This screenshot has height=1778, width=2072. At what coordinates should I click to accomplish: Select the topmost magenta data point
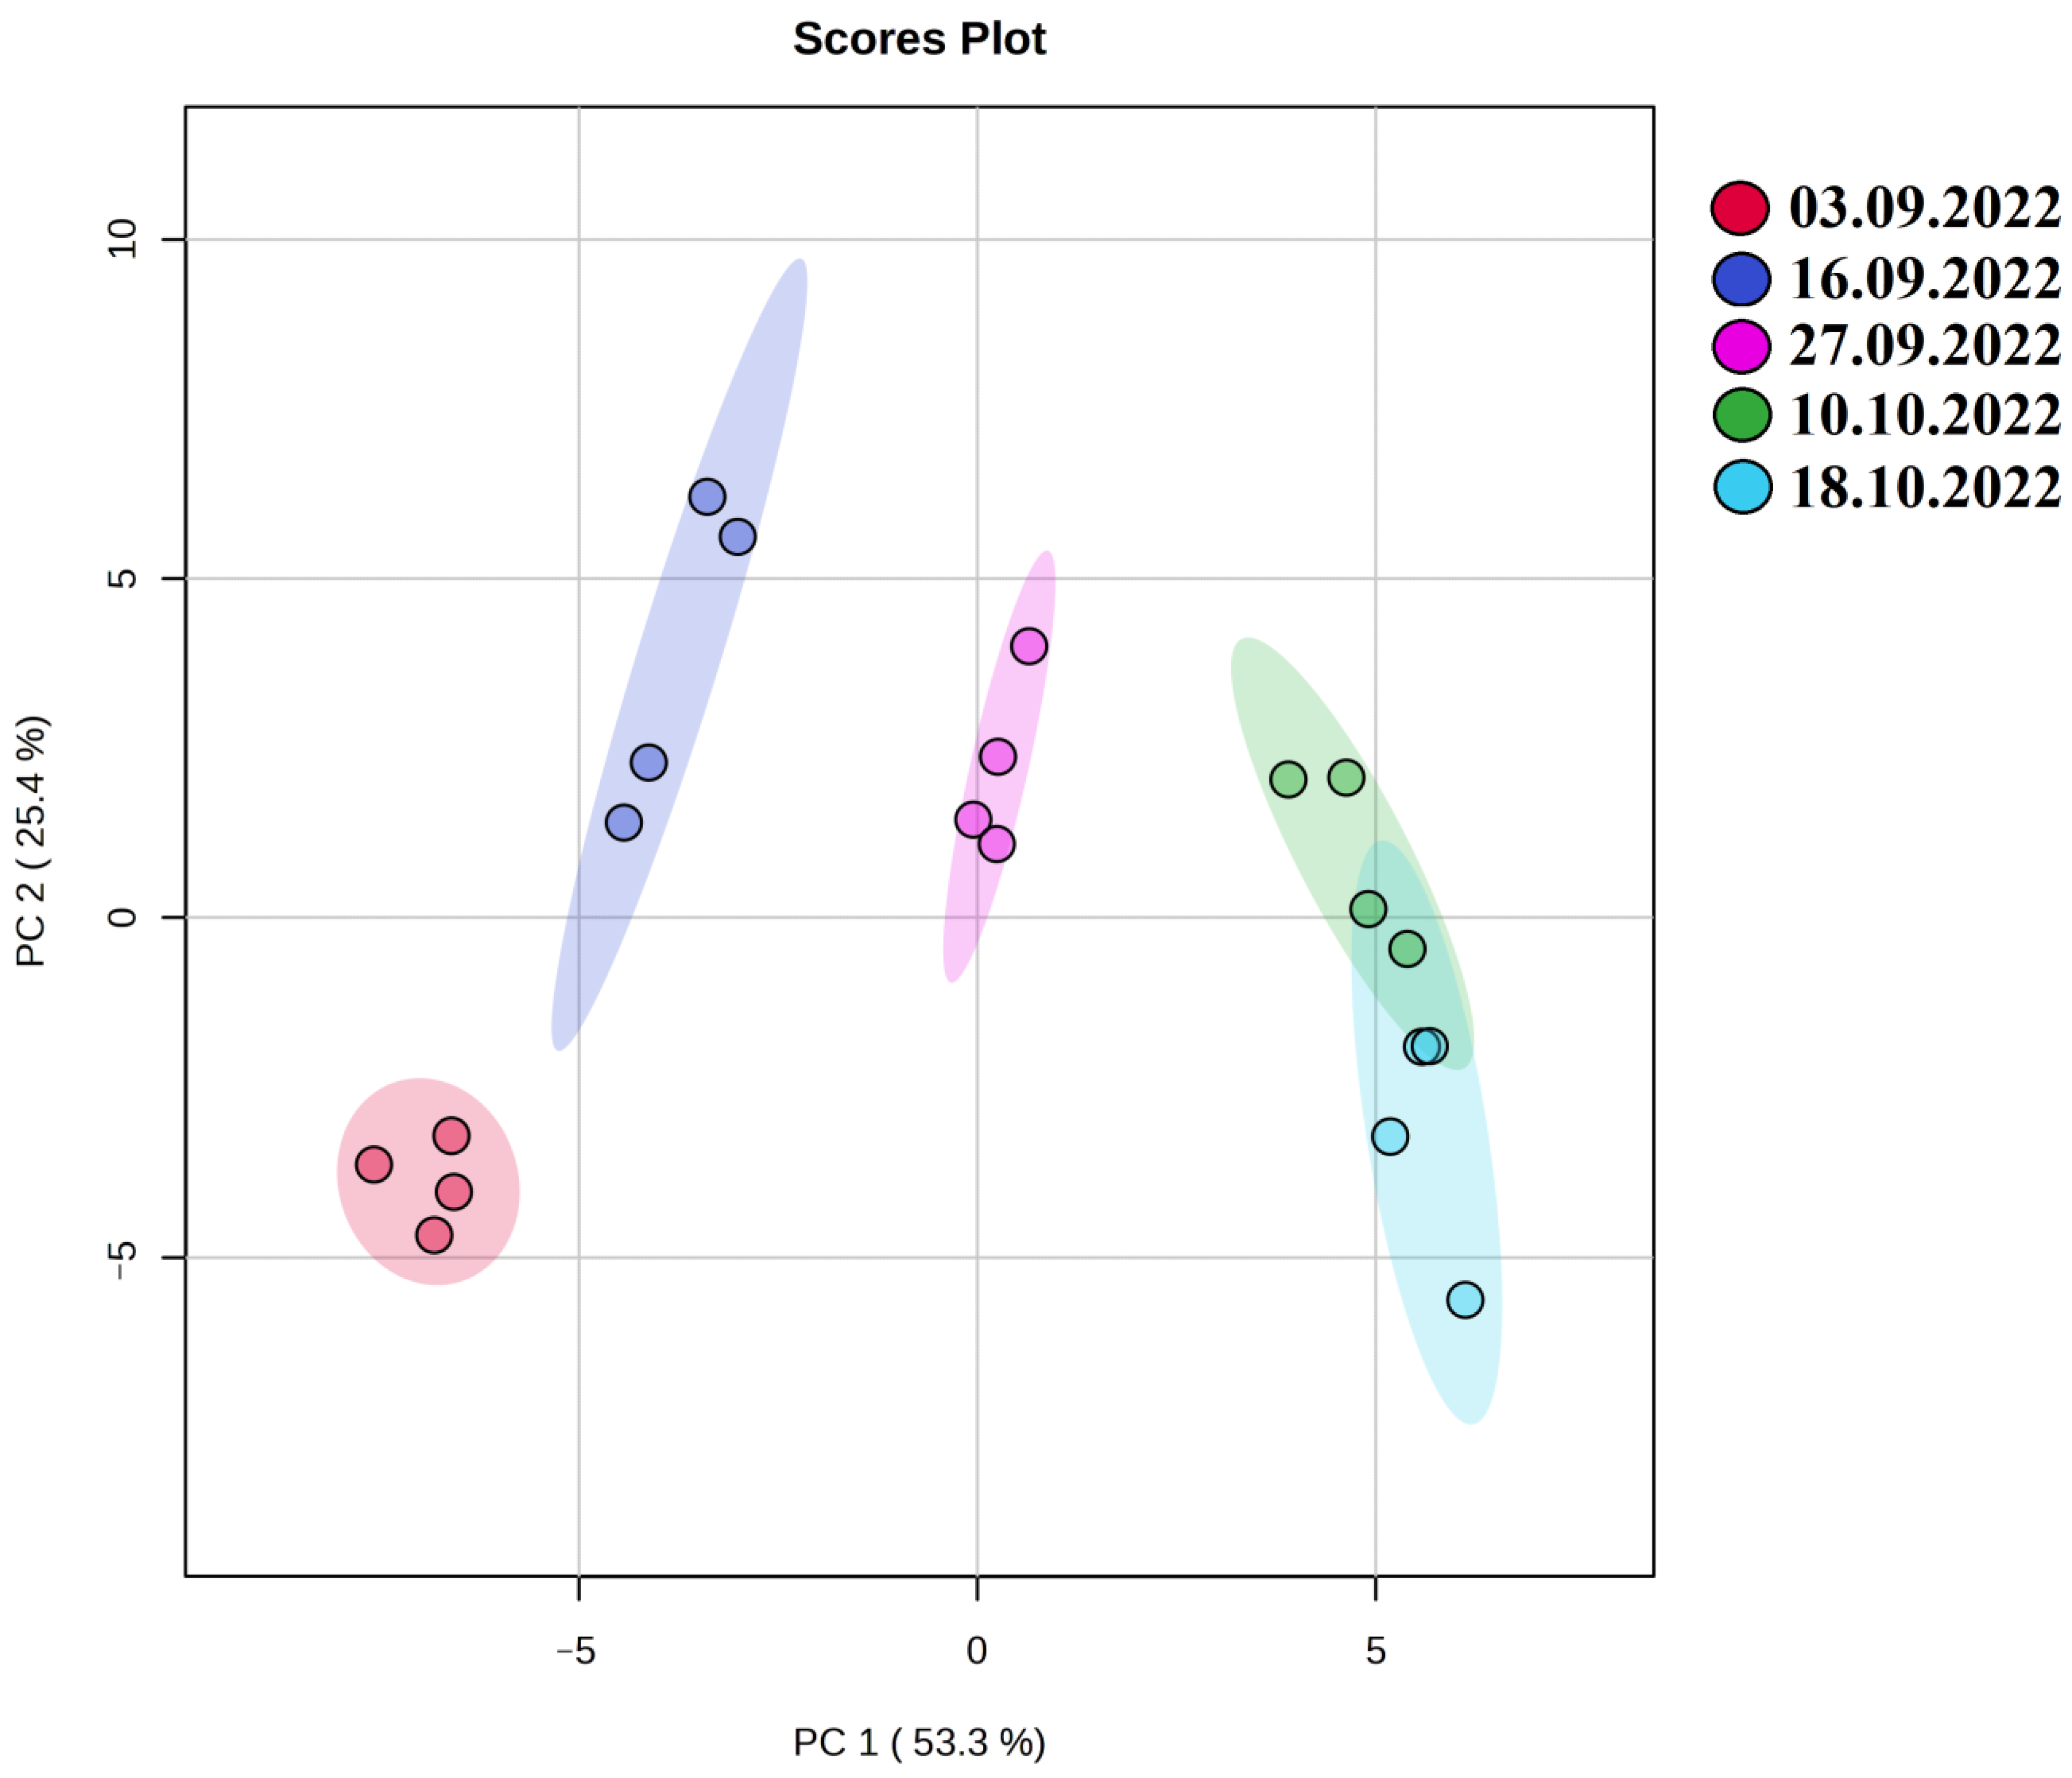(x=1029, y=647)
